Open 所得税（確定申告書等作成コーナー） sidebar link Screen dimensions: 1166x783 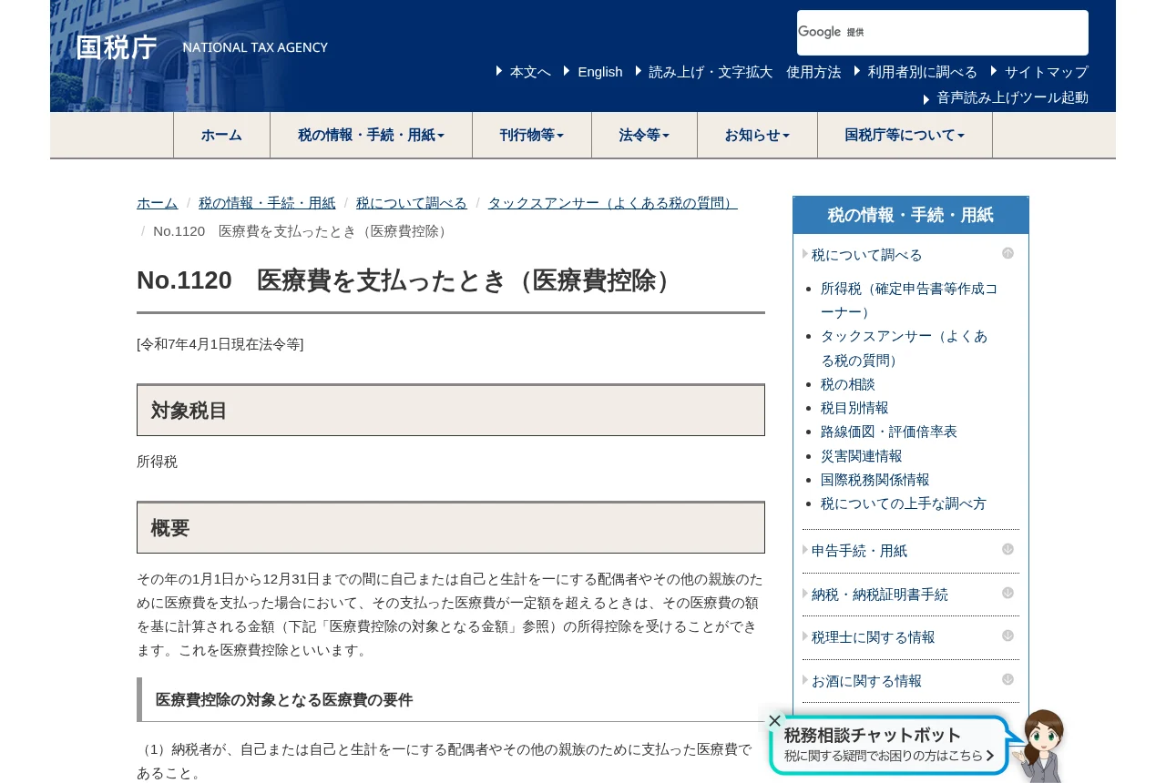909,300
